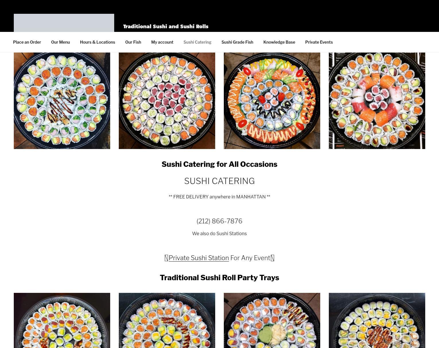Go to Private Events
This screenshot has height=348, width=439.
click(x=319, y=42)
